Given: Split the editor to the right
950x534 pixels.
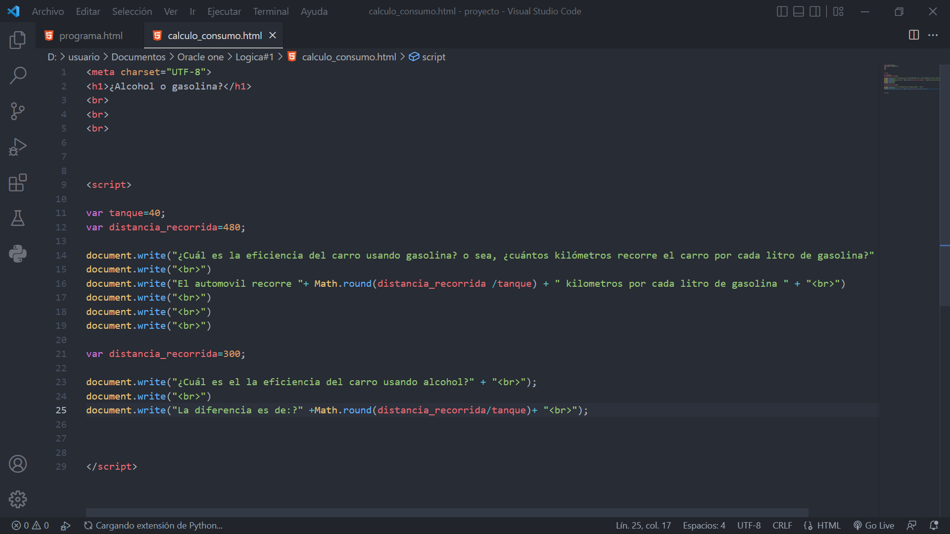Looking at the screenshot, I should [x=914, y=35].
